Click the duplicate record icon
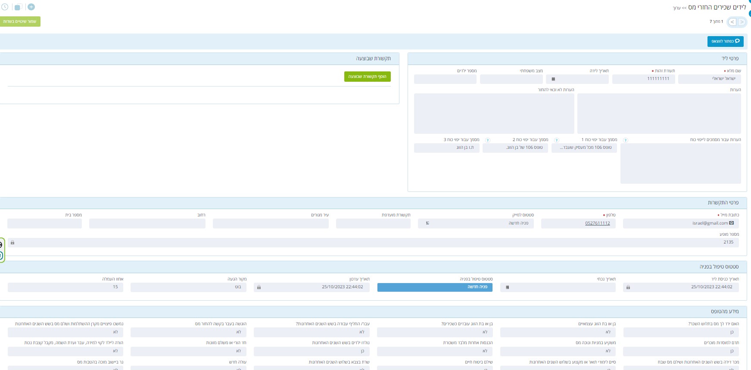The width and height of the screenshot is (751, 370). (x=18, y=7)
